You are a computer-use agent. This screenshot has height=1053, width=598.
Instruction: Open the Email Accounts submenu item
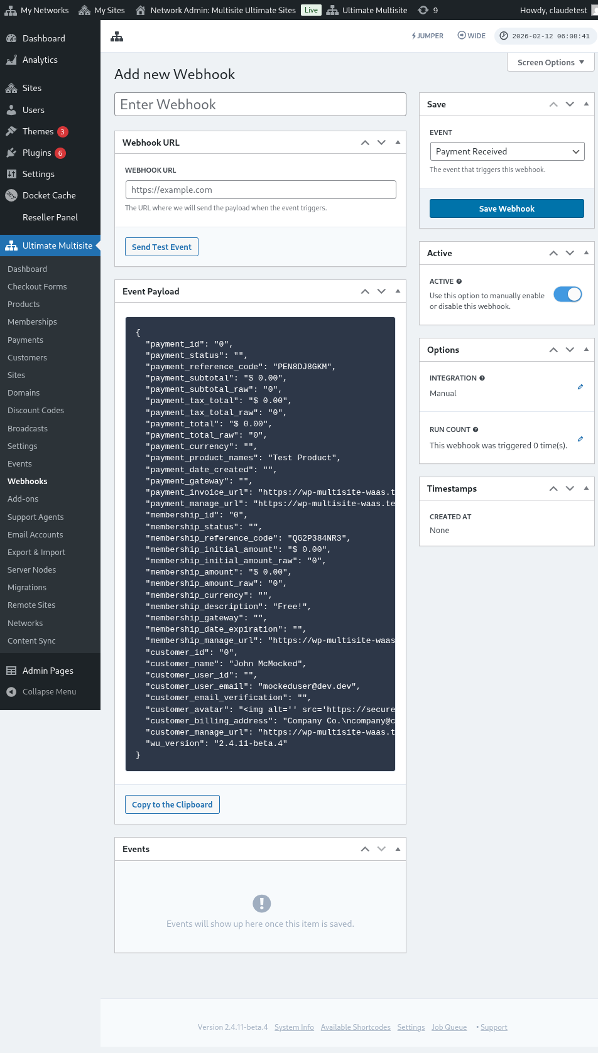(35, 534)
